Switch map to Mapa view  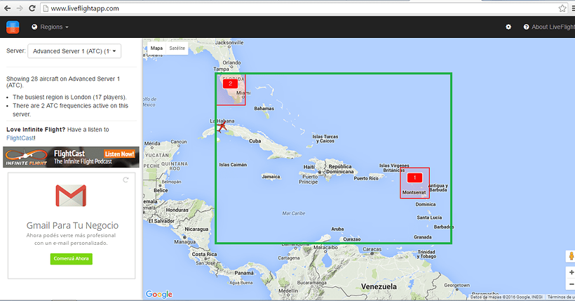[156, 48]
